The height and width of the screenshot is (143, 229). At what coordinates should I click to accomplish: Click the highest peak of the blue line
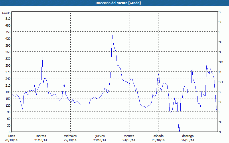(x=112, y=35)
